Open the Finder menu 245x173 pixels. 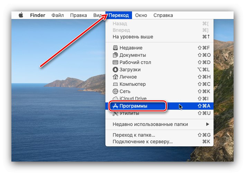pyautogui.click(x=38, y=15)
